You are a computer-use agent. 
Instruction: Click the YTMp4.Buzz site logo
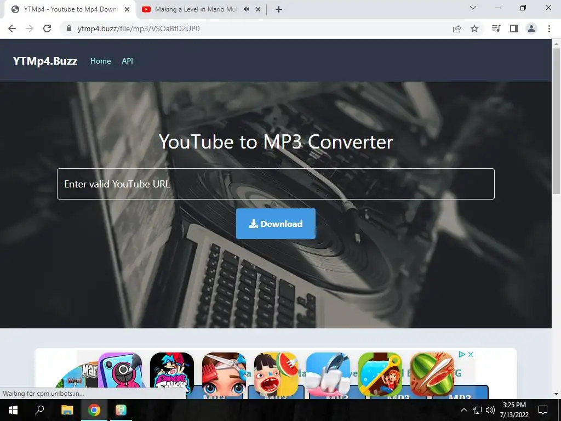point(45,61)
